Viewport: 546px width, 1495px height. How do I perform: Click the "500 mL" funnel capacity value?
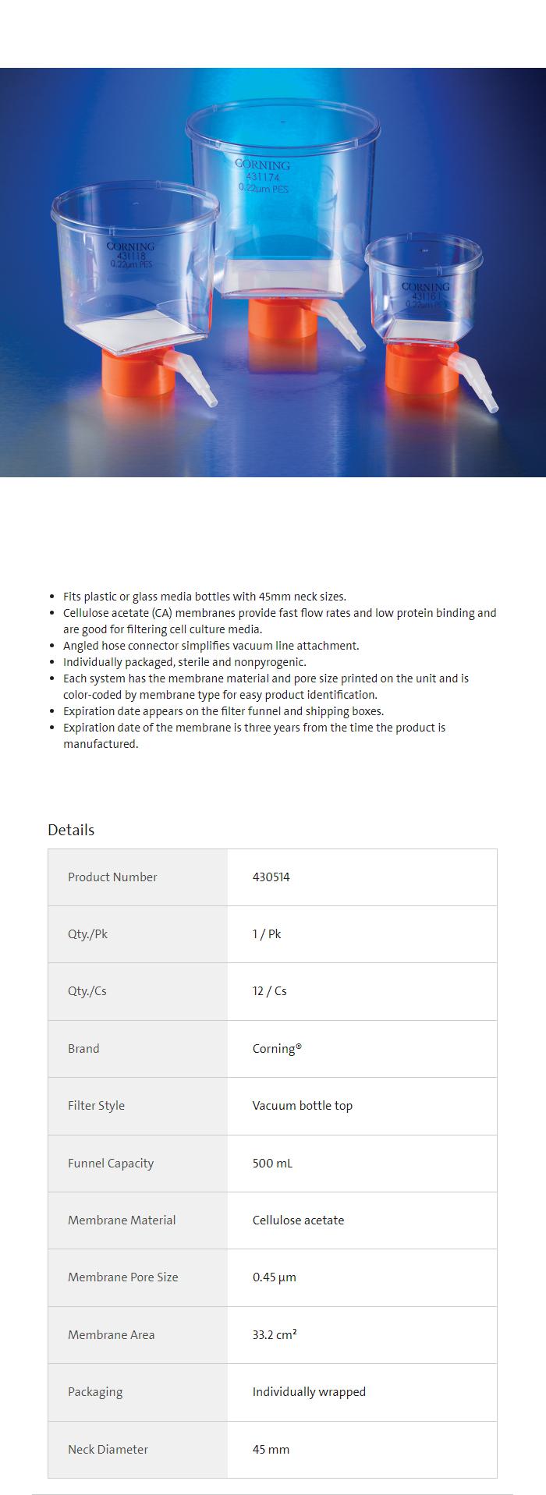pyautogui.click(x=272, y=1163)
